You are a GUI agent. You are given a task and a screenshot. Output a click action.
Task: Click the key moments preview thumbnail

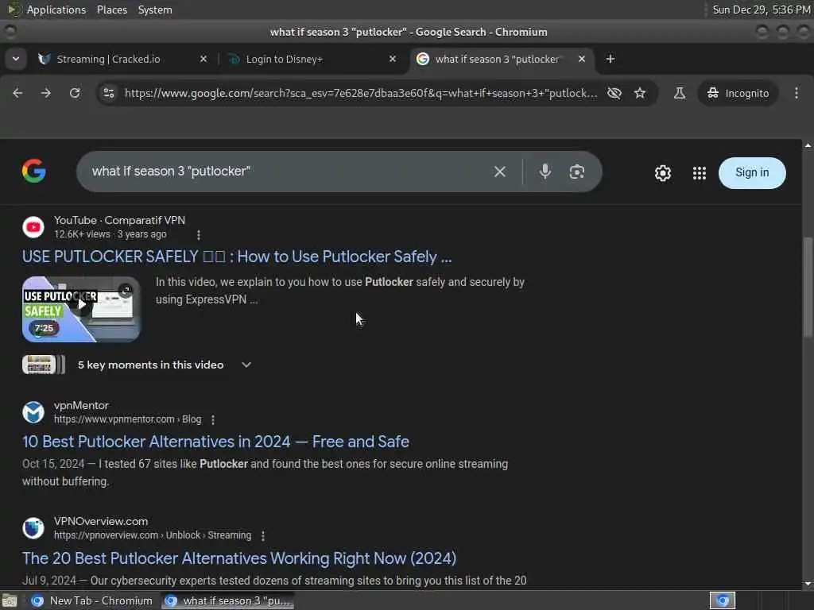44,365
